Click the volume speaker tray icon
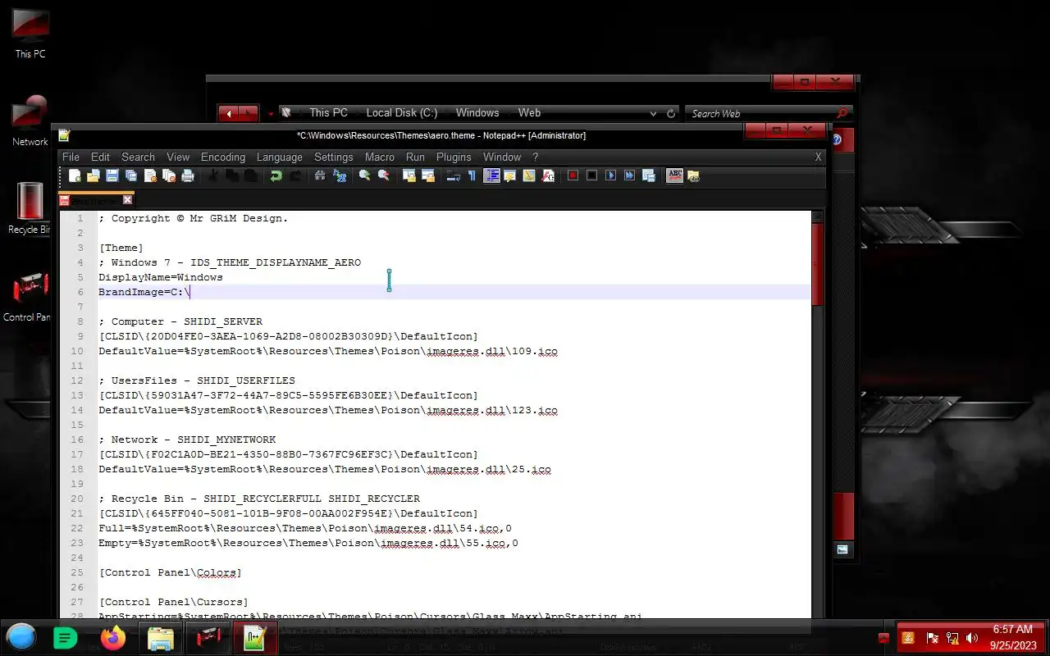The image size is (1050, 656). tap(972, 637)
